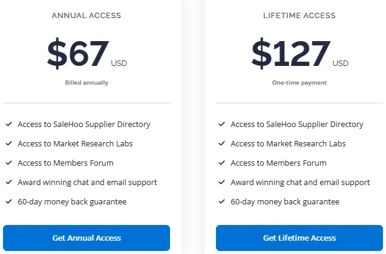Click the ANNUAL ACCESS heading

tap(87, 15)
